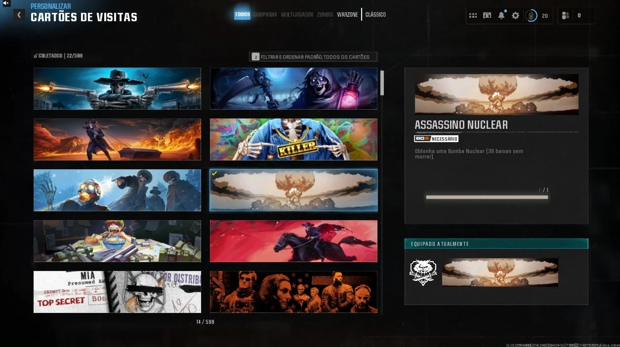Click the Coletados 22/598 counter
This screenshot has width=620, height=347.
point(61,56)
